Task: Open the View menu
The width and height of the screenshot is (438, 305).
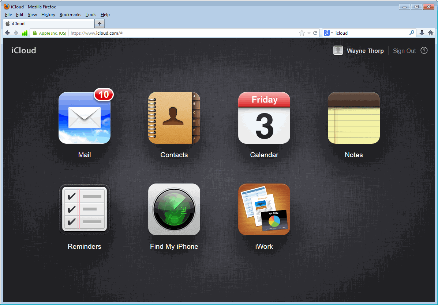Action: click(x=32, y=15)
